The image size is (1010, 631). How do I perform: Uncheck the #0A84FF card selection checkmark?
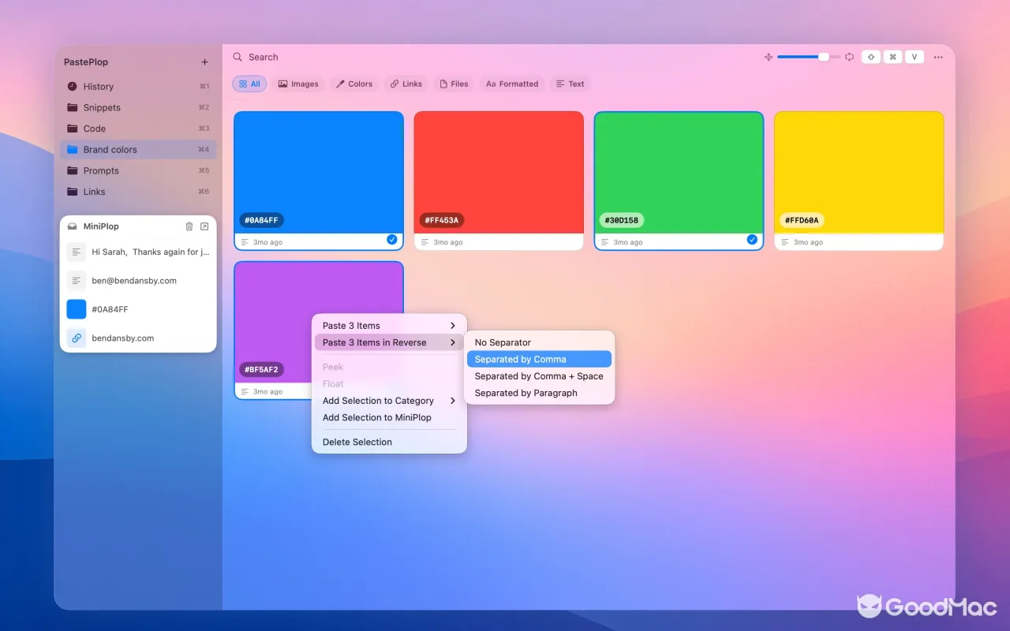(392, 239)
